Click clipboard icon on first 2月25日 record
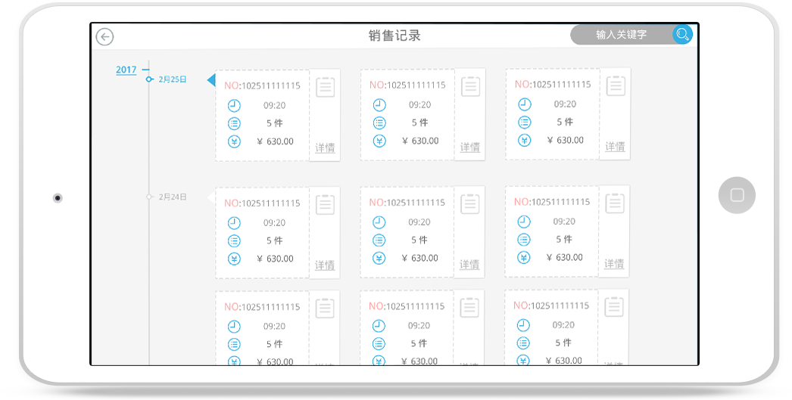This screenshot has width=792, height=400. tap(326, 87)
